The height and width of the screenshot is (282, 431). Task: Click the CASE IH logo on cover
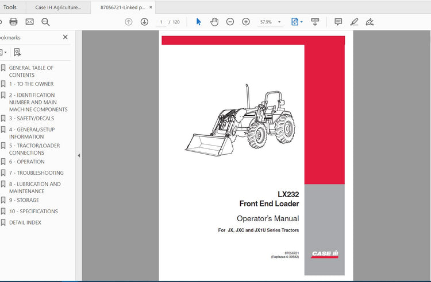tap(325, 254)
